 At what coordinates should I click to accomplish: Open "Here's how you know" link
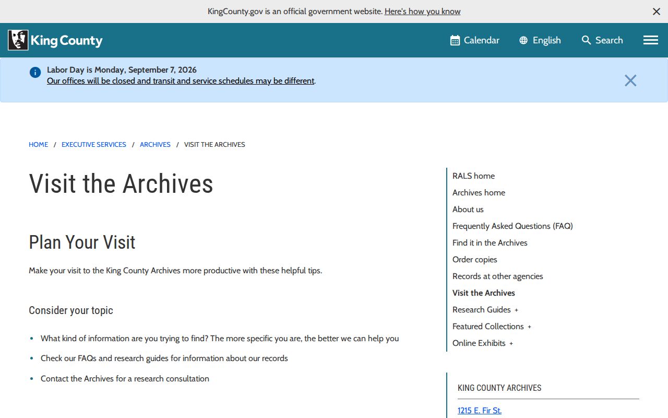click(x=423, y=11)
